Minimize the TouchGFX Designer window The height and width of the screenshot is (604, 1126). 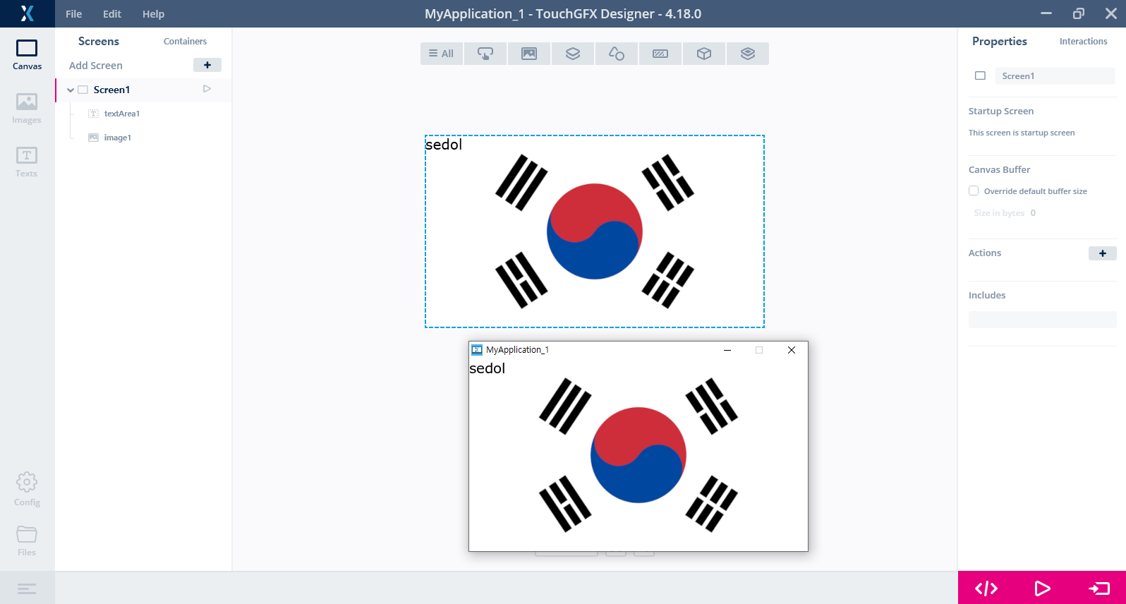[x=1046, y=13]
